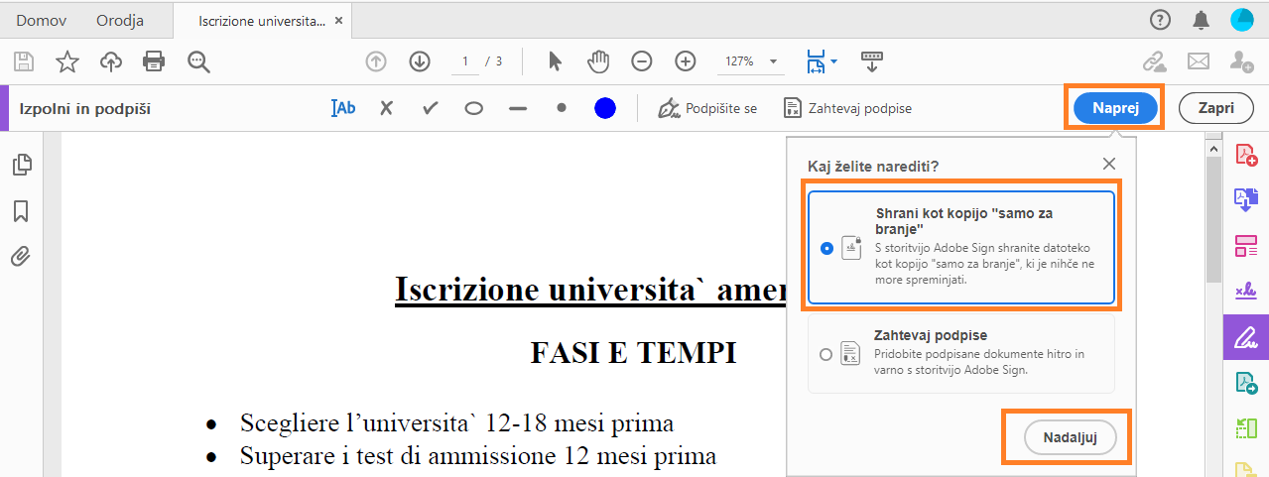Click the Iscrizione universita title text
The height and width of the screenshot is (477, 1269).
pos(590,289)
